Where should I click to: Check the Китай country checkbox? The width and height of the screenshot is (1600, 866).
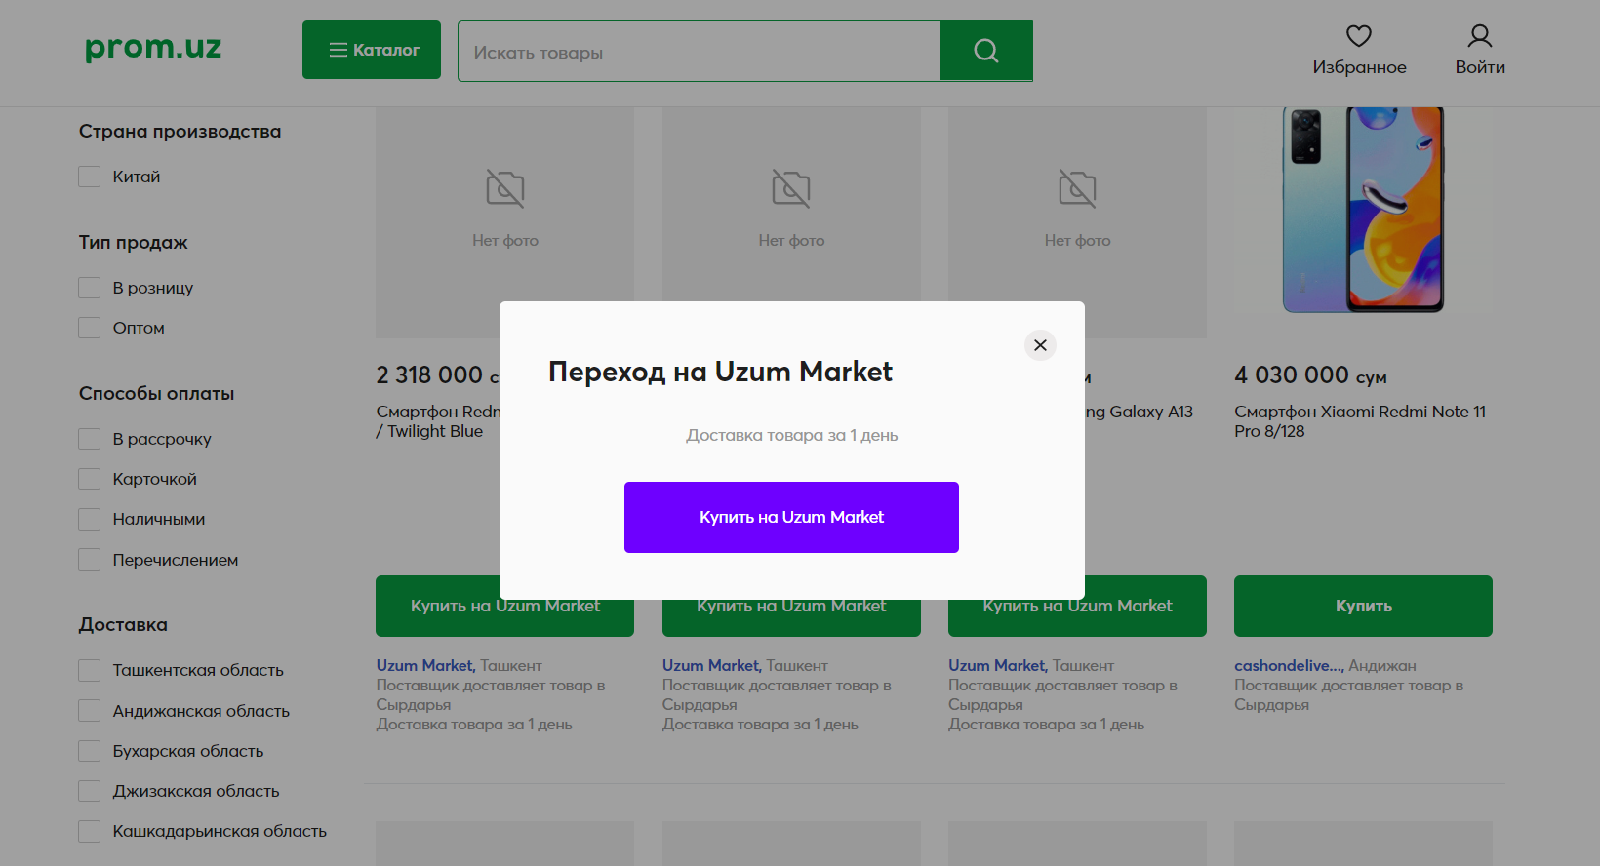(90, 177)
